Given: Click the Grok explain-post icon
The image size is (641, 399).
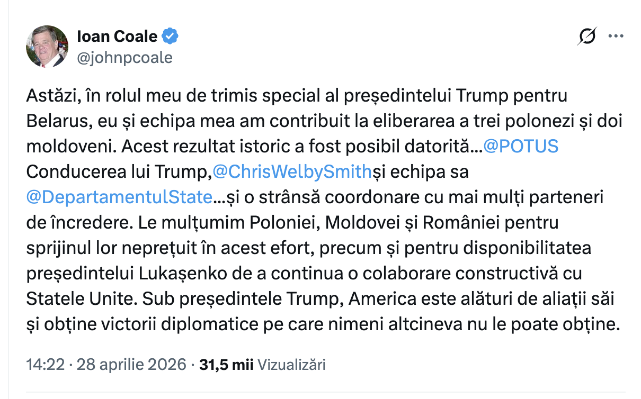Looking at the screenshot, I should click(587, 37).
